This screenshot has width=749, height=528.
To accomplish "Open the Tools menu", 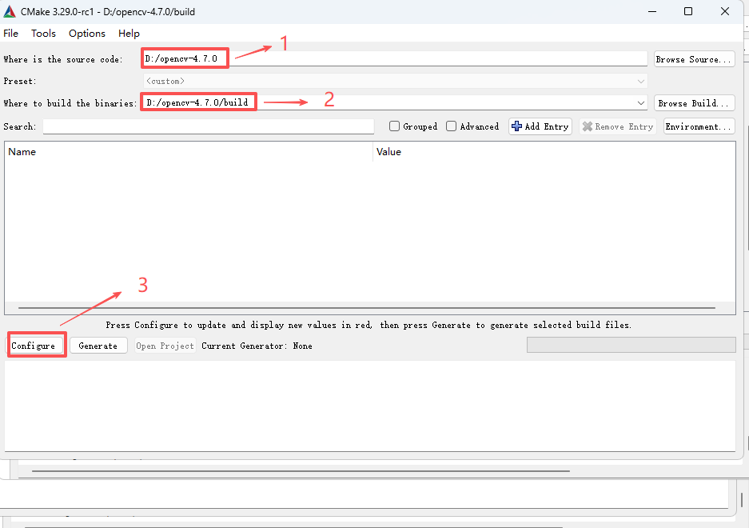I will click(43, 33).
